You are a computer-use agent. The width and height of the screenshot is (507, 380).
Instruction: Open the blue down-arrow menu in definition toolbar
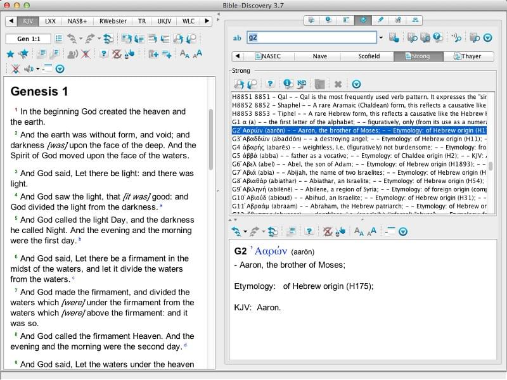click(403, 231)
